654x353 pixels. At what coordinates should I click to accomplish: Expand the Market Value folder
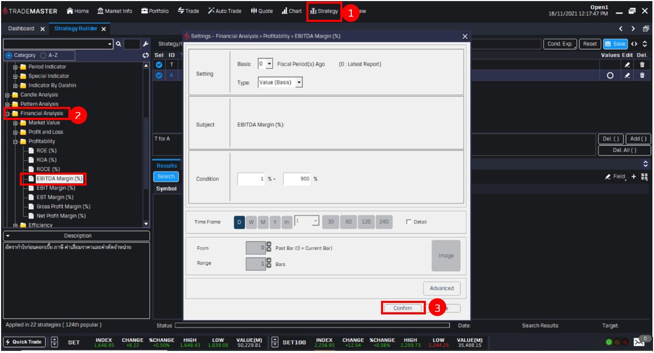pos(16,123)
